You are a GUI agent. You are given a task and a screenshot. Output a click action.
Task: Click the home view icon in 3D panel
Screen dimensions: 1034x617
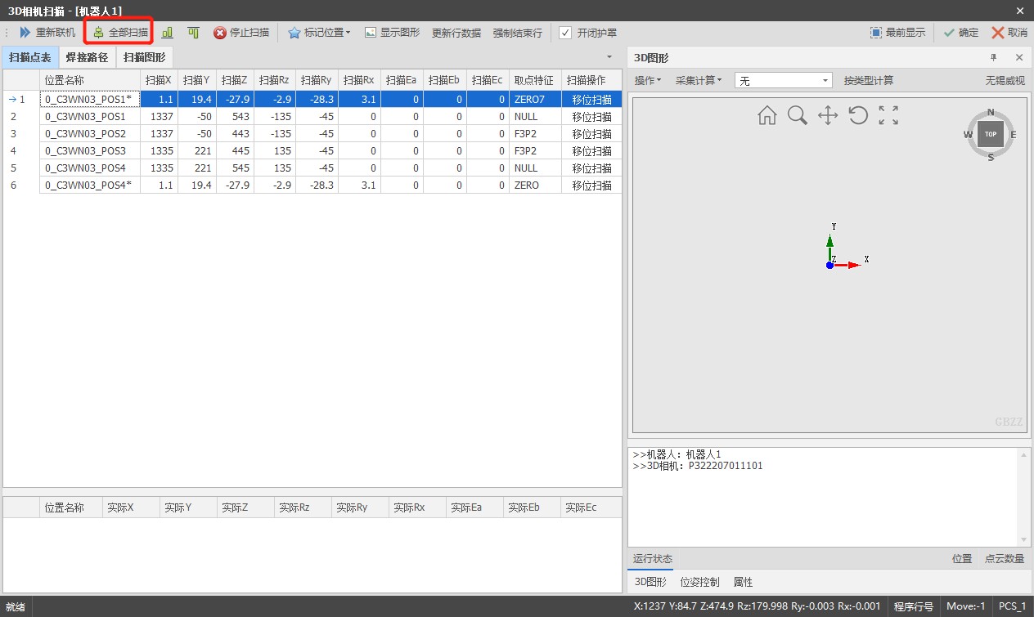click(x=767, y=115)
